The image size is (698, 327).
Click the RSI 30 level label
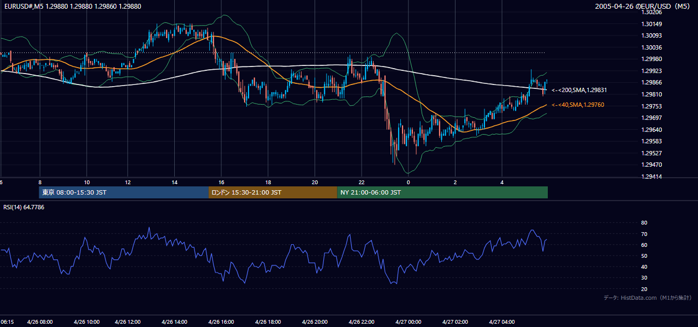pyautogui.click(x=644, y=278)
